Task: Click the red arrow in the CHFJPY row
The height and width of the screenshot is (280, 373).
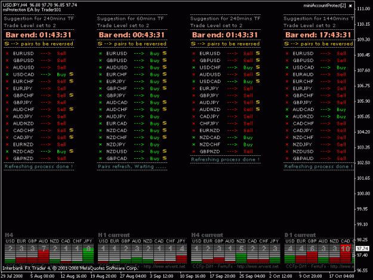Action: tap(232, 124)
